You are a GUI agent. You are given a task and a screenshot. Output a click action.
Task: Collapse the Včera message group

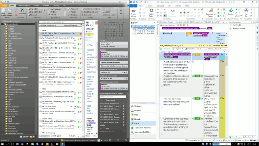[40, 89]
